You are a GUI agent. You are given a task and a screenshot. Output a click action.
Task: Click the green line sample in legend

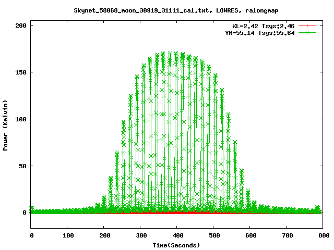point(307,32)
